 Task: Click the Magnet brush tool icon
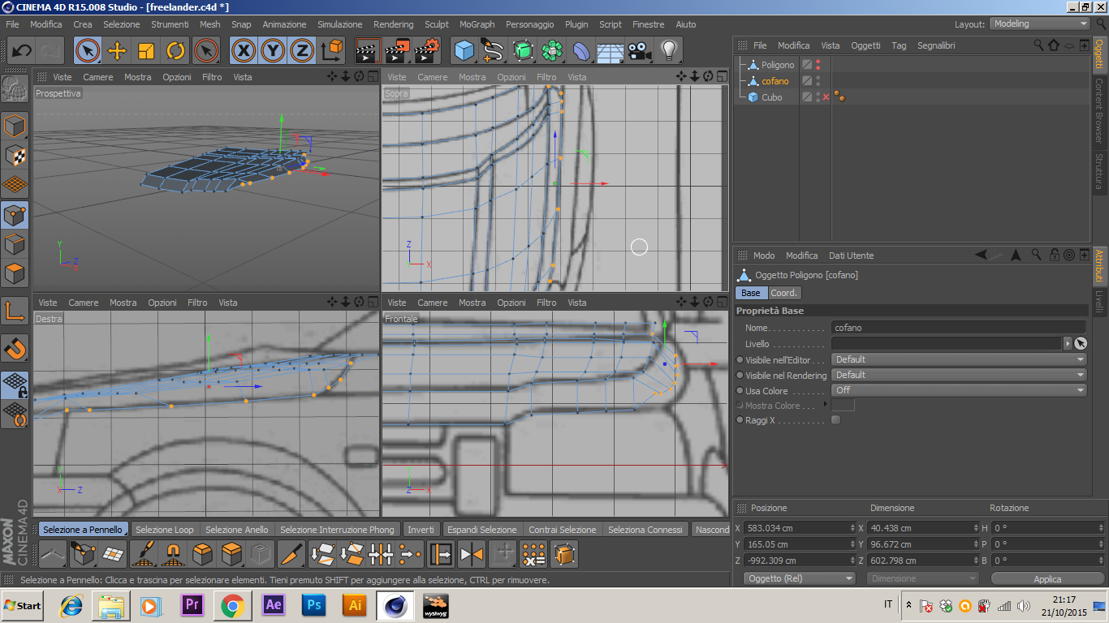(x=172, y=554)
